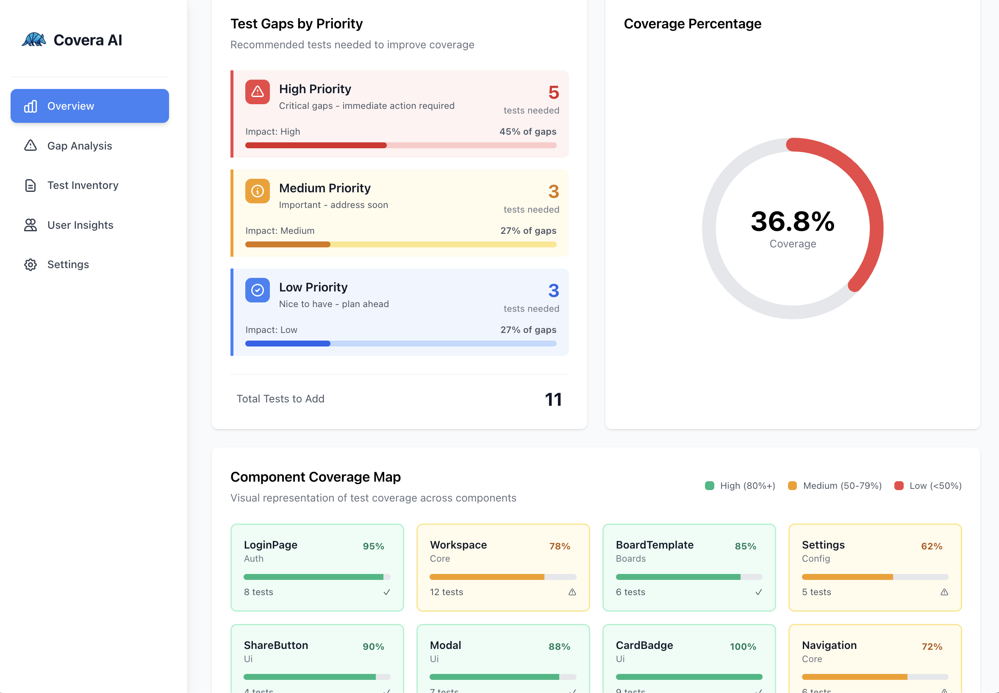Viewport: 999px width, 693px height.
Task: Click the orange Medium Priority info icon
Action: (x=257, y=191)
